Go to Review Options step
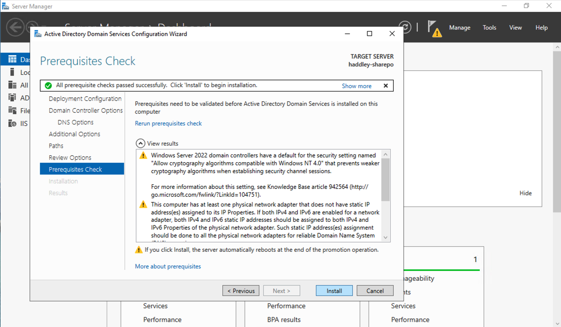 click(x=70, y=158)
